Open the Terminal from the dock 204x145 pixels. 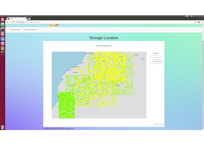pyautogui.click(x=2, y=30)
